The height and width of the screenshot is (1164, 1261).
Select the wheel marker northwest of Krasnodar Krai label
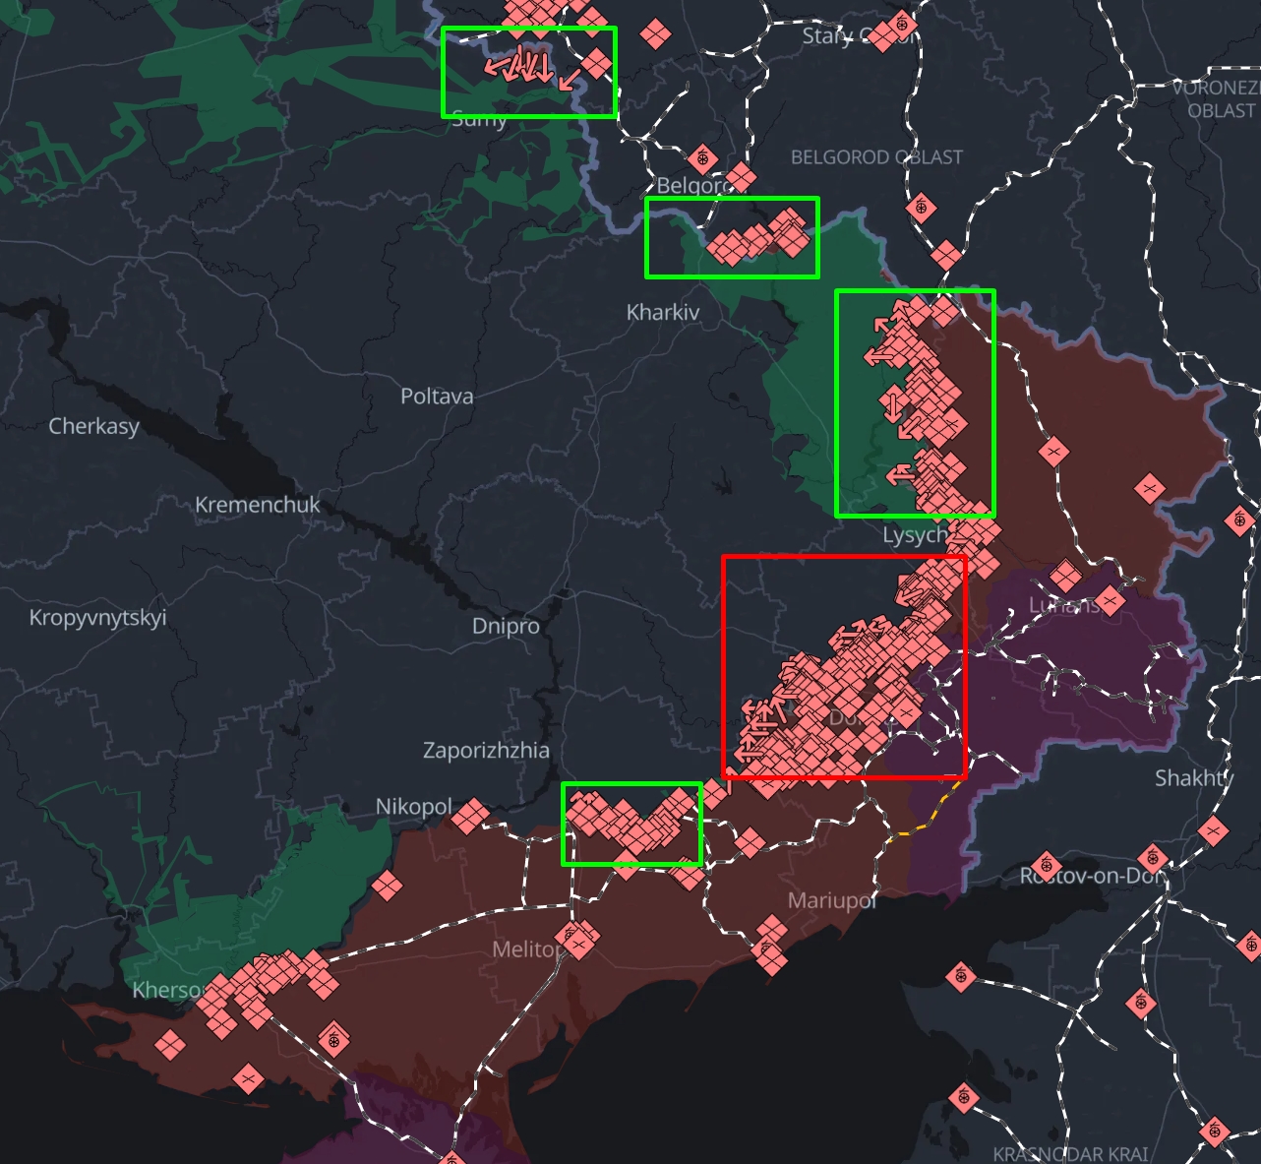tap(963, 1096)
